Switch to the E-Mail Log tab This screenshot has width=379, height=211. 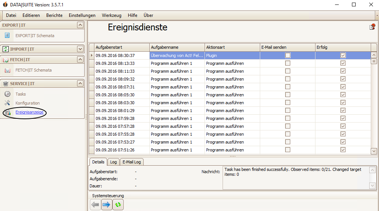[x=132, y=162]
